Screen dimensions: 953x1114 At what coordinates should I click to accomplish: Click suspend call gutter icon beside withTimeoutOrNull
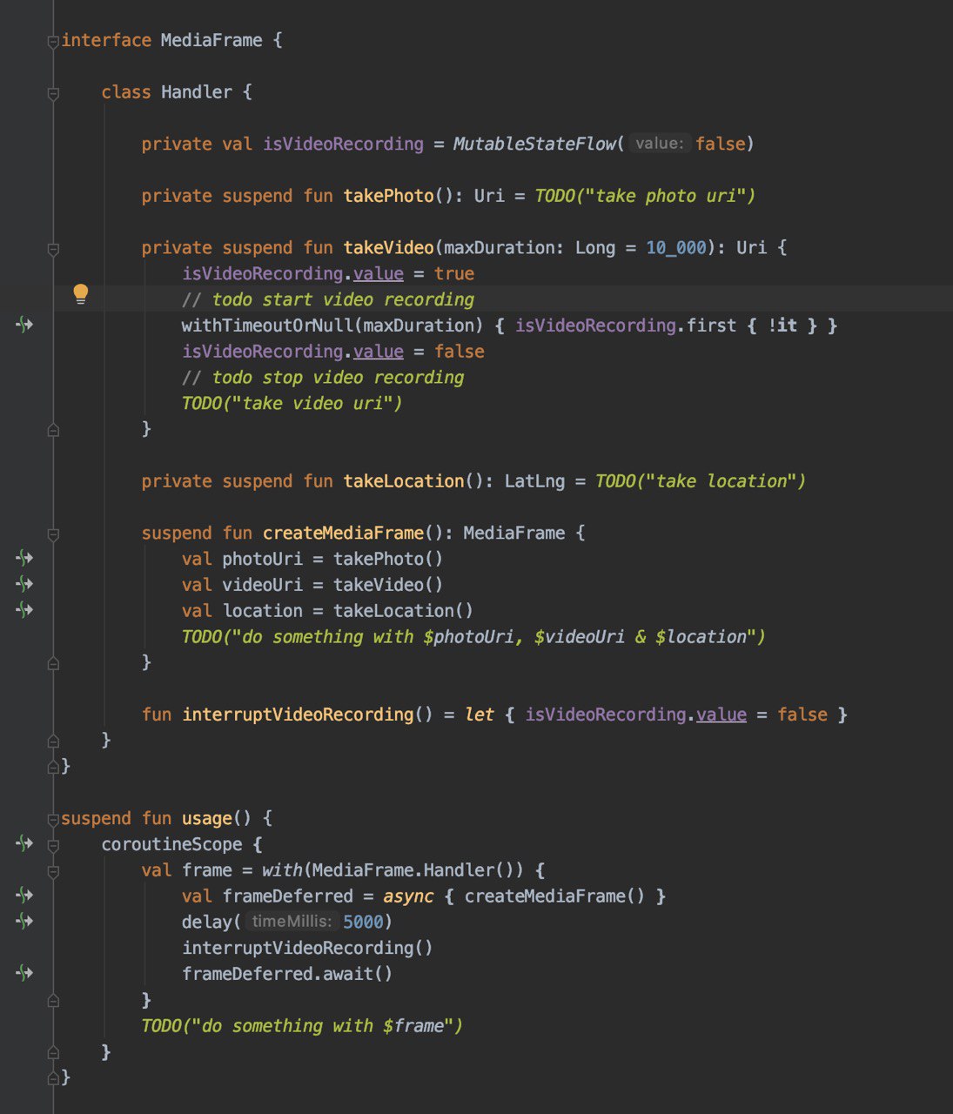click(24, 325)
